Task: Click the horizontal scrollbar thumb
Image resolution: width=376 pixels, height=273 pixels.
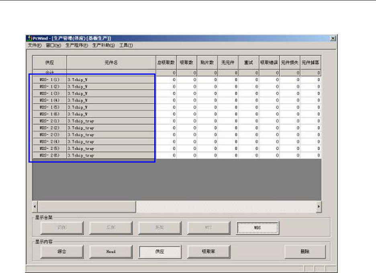Action: (87, 206)
